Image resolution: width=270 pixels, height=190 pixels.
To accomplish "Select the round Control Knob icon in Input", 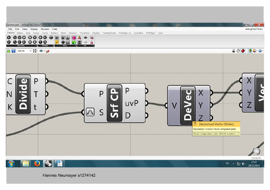I will [63, 42].
